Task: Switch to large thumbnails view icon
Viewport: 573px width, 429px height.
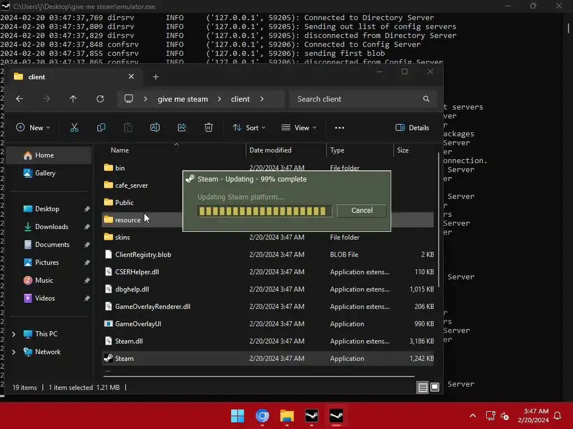Action: (435, 388)
